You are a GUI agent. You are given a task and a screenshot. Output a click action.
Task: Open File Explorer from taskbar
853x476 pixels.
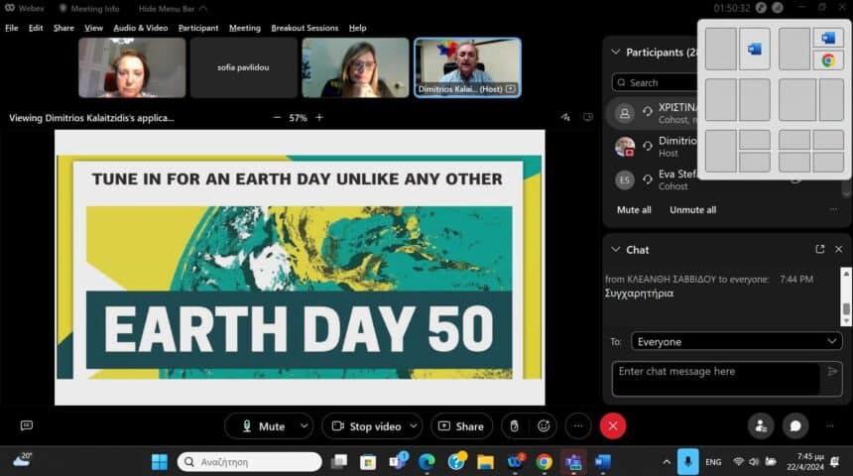tap(485, 462)
